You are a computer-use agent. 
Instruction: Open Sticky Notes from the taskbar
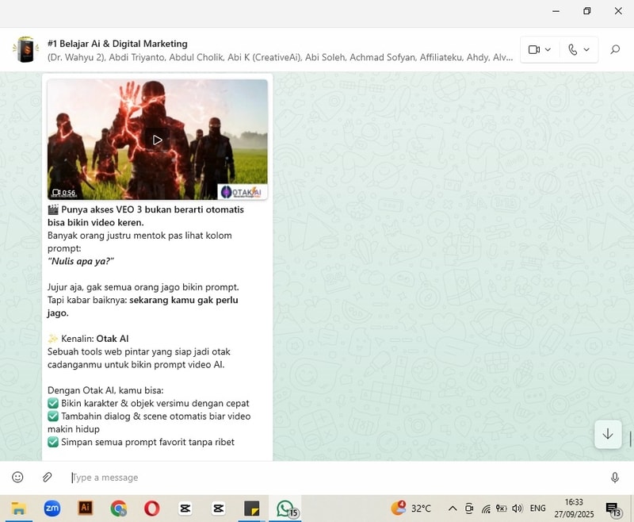click(x=251, y=509)
